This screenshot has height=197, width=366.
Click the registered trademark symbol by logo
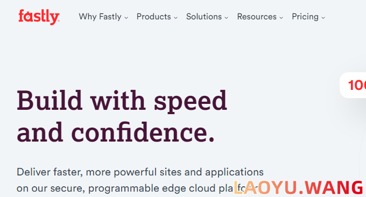58,21
